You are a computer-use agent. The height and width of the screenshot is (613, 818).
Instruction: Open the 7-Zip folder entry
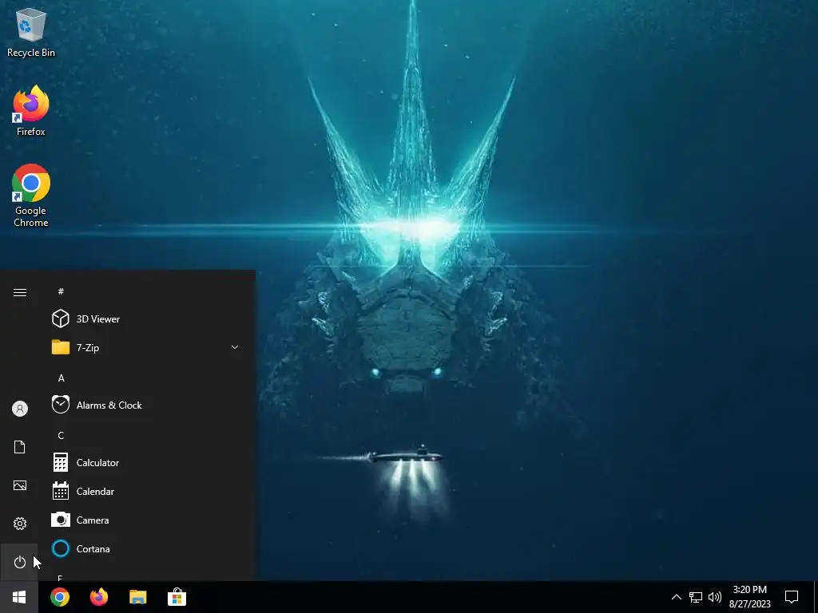[147, 347]
